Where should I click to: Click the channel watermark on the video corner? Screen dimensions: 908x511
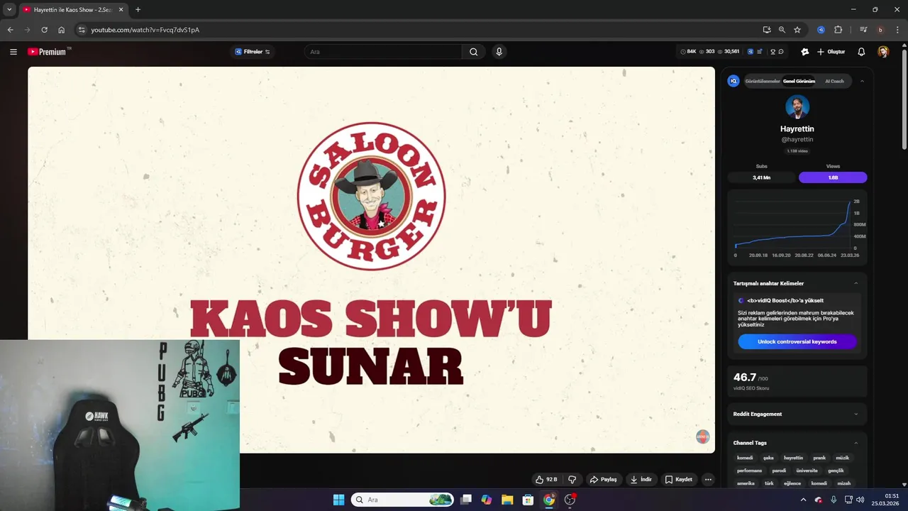(702, 436)
